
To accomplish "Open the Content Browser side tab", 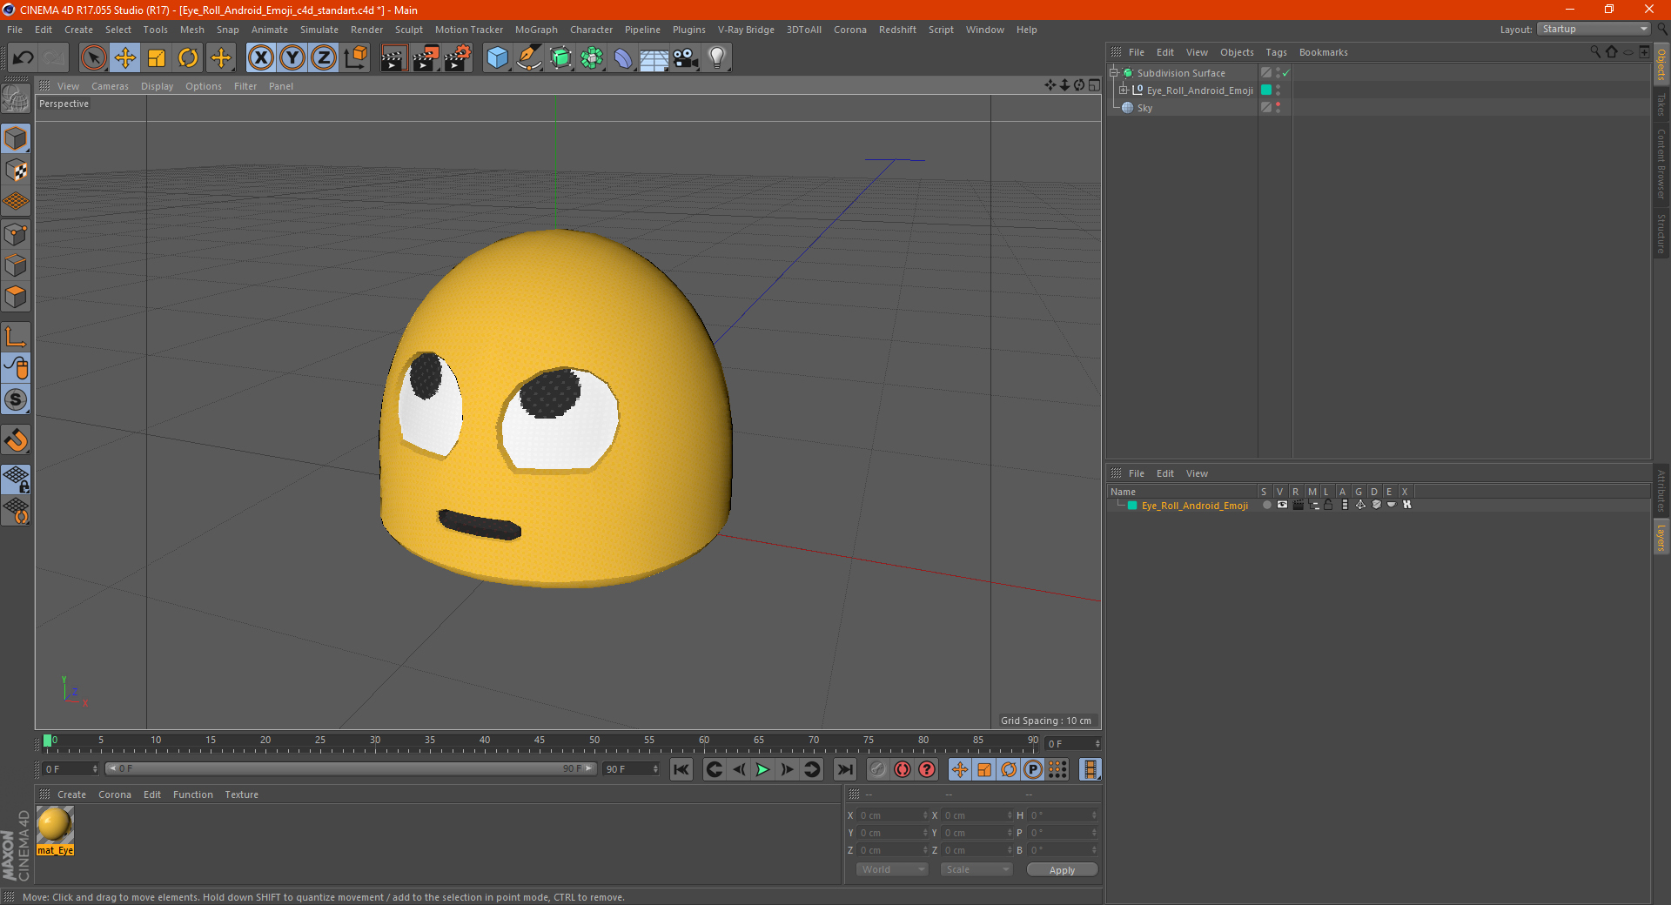I will 1661,164.
